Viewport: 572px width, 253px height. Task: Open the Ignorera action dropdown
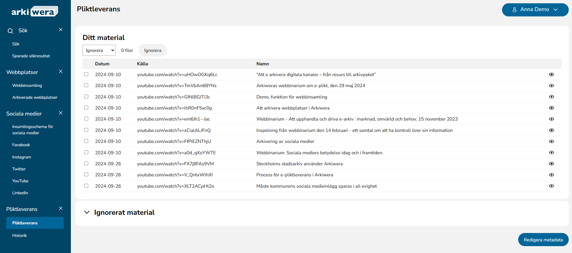pos(99,50)
